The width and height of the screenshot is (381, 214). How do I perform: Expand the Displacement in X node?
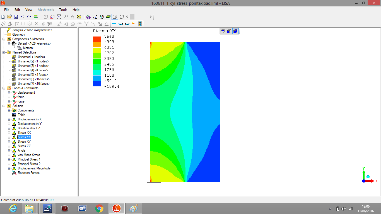9,119
